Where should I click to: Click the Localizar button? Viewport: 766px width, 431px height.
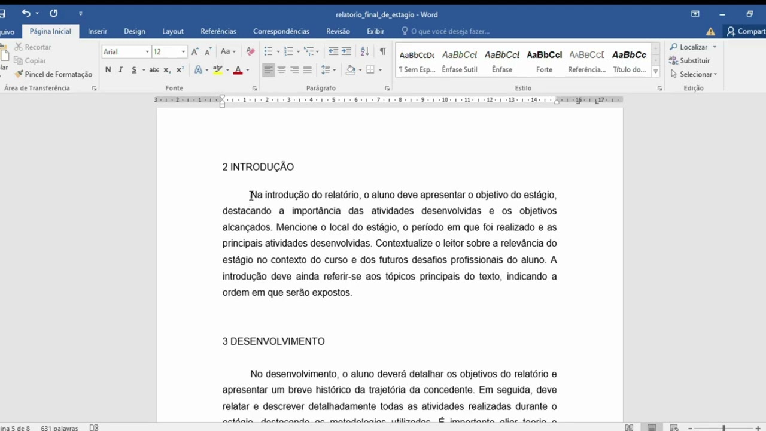pyautogui.click(x=689, y=47)
